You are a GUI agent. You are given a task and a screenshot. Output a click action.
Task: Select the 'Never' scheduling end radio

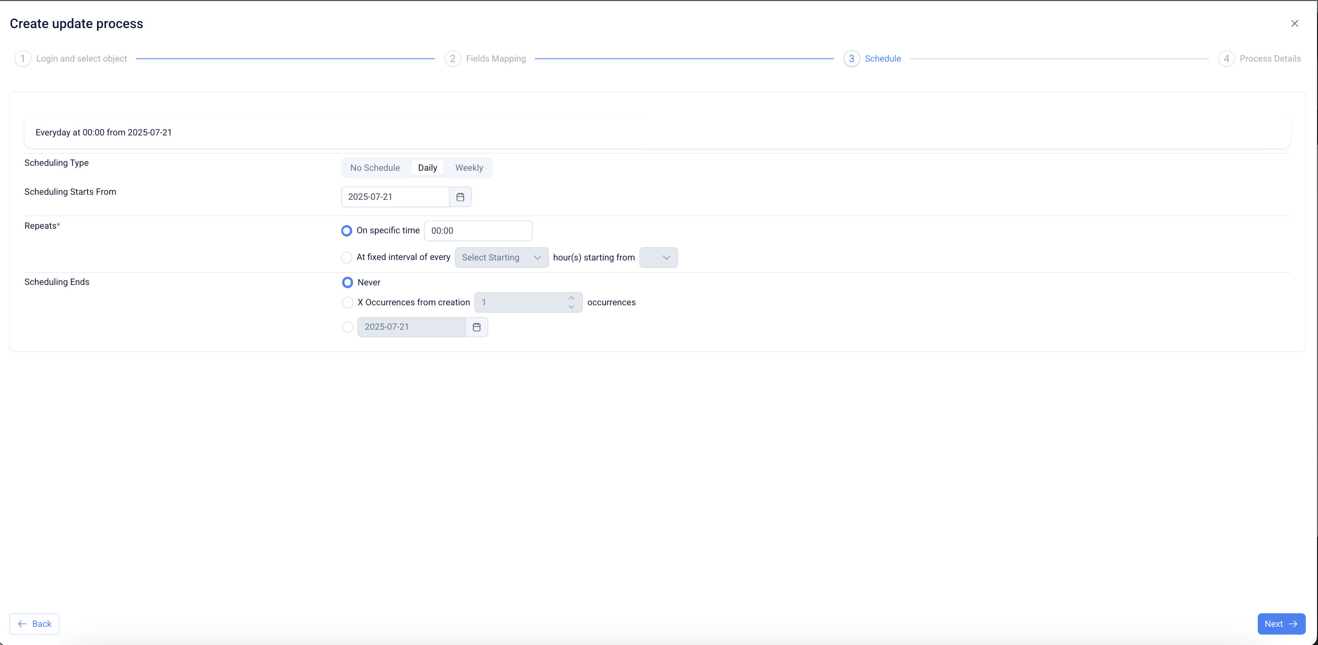348,282
